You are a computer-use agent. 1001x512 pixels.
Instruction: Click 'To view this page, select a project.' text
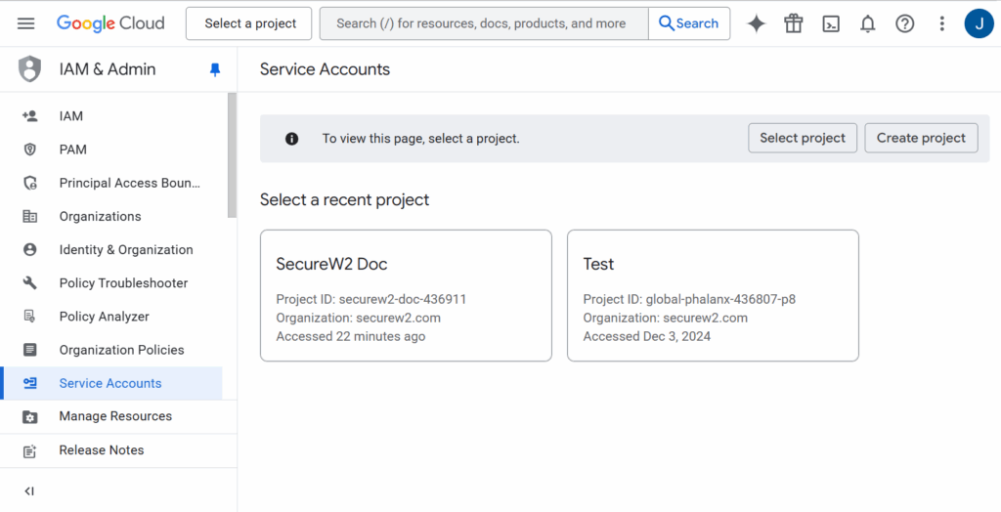(420, 139)
